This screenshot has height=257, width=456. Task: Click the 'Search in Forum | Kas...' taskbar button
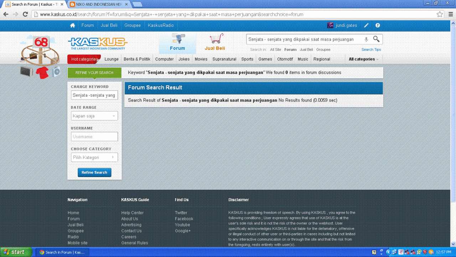[x=62, y=252]
